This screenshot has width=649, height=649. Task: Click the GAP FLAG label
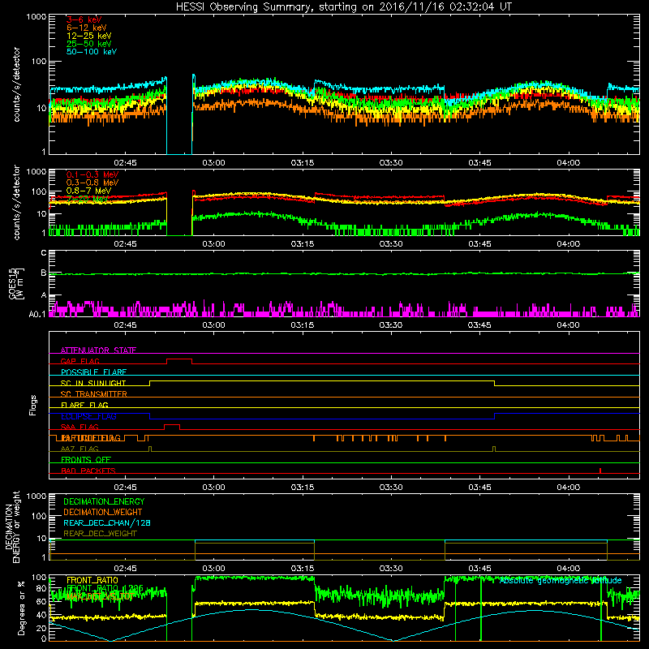pos(80,361)
